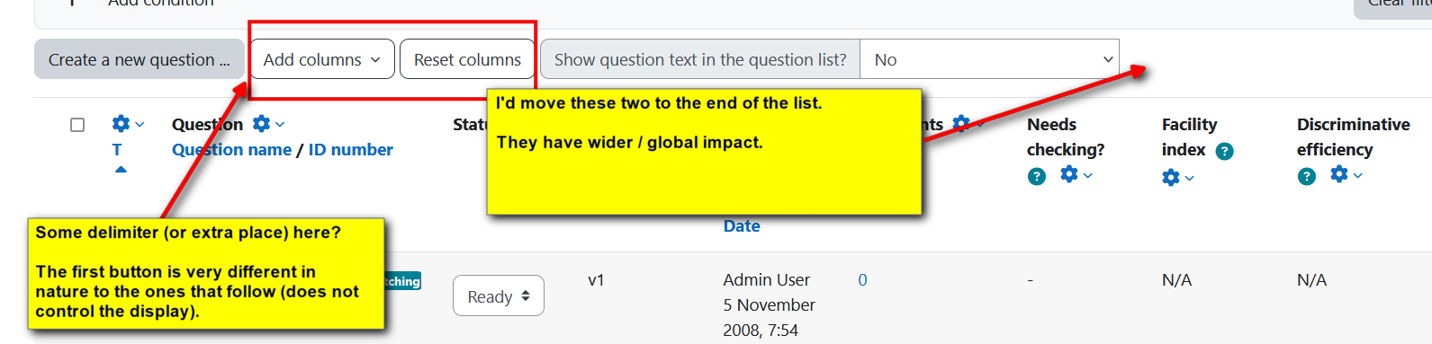1432x344 pixels.
Task: Open the Facility index column gear menu
Action: pos(1177,178)
